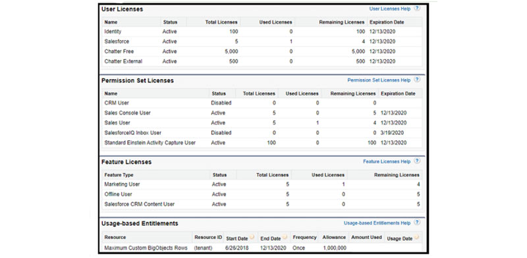The height and width of the screenshot is (258, 527).
Task: Select the Offline User feature type
Action: pyautogui.click(x=118, y=194)
